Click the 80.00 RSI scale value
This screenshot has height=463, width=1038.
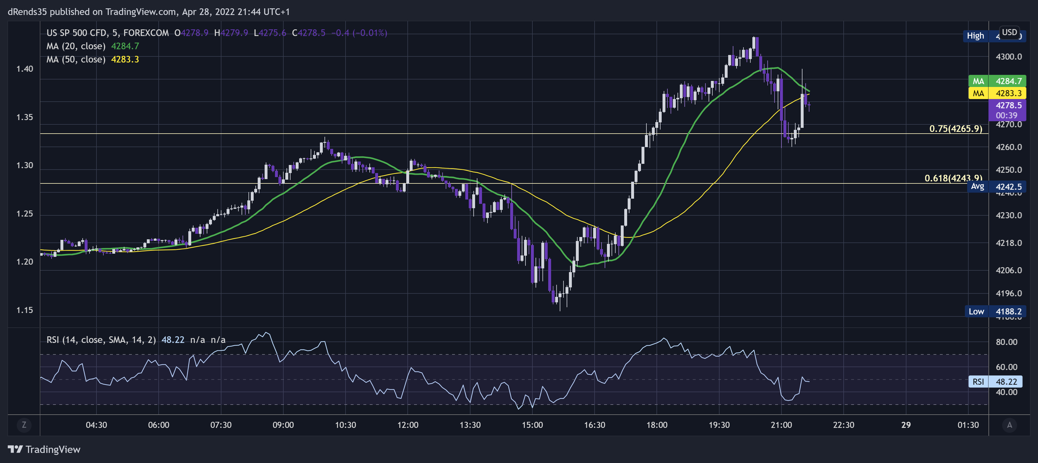[1007, 342]
